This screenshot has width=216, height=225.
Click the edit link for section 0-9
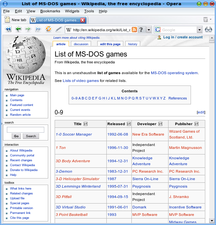(x=201, y=112)
